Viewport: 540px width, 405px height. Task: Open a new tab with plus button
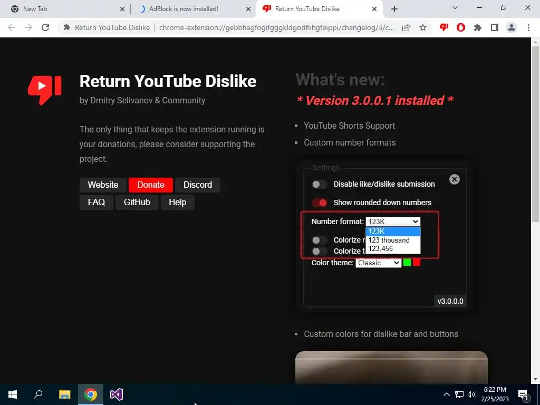pyautogui.click(x=394, y=9)
